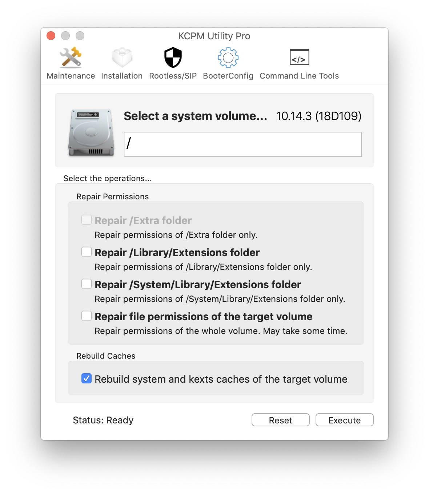The image size is (429, 494).
Task: Click the Repair Permissions group label
Action: tap(113, 196)
